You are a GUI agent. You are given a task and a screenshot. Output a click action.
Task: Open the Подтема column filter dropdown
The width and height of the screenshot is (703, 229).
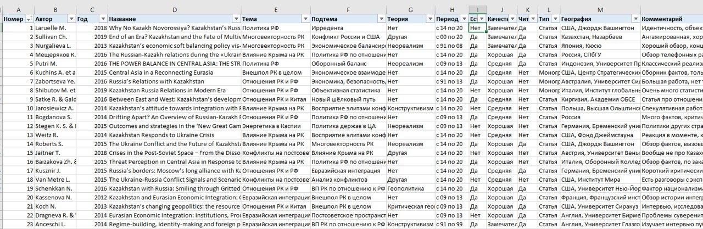381,19
